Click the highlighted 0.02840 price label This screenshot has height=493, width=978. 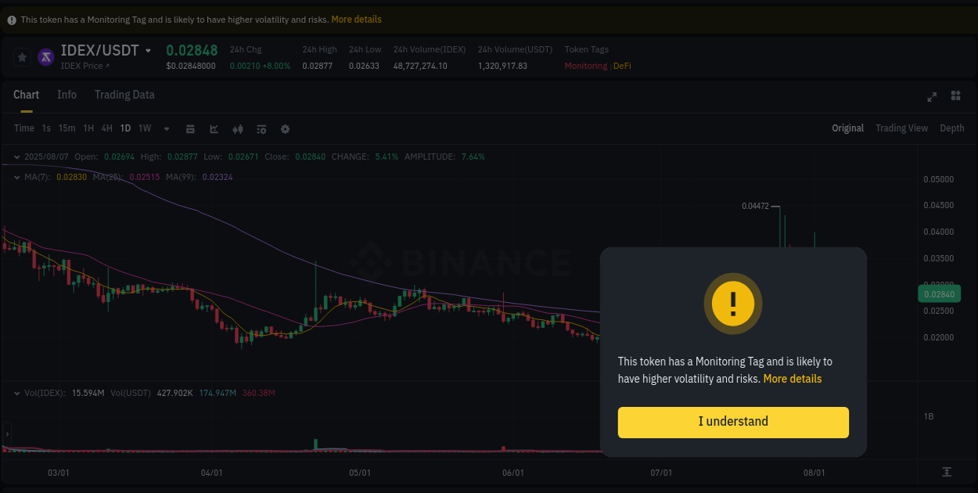click(x=939, y=293)
